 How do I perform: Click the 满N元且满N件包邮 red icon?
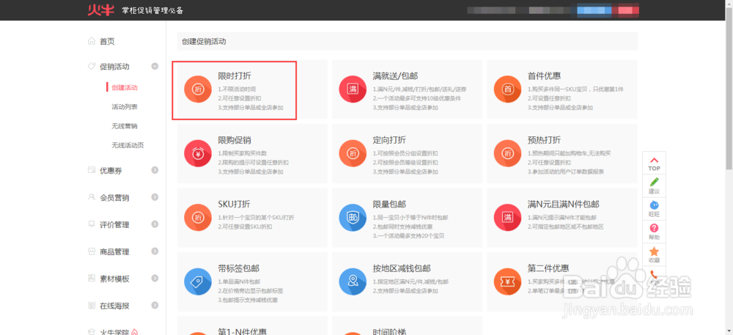click(x=508, y=217)
